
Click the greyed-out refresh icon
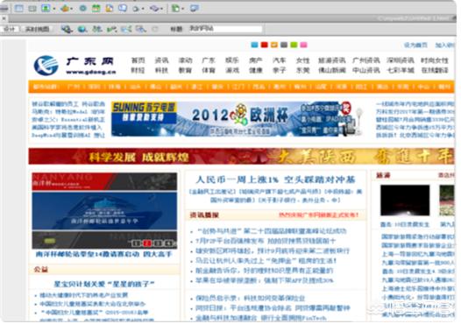click(x=155, y=29)
